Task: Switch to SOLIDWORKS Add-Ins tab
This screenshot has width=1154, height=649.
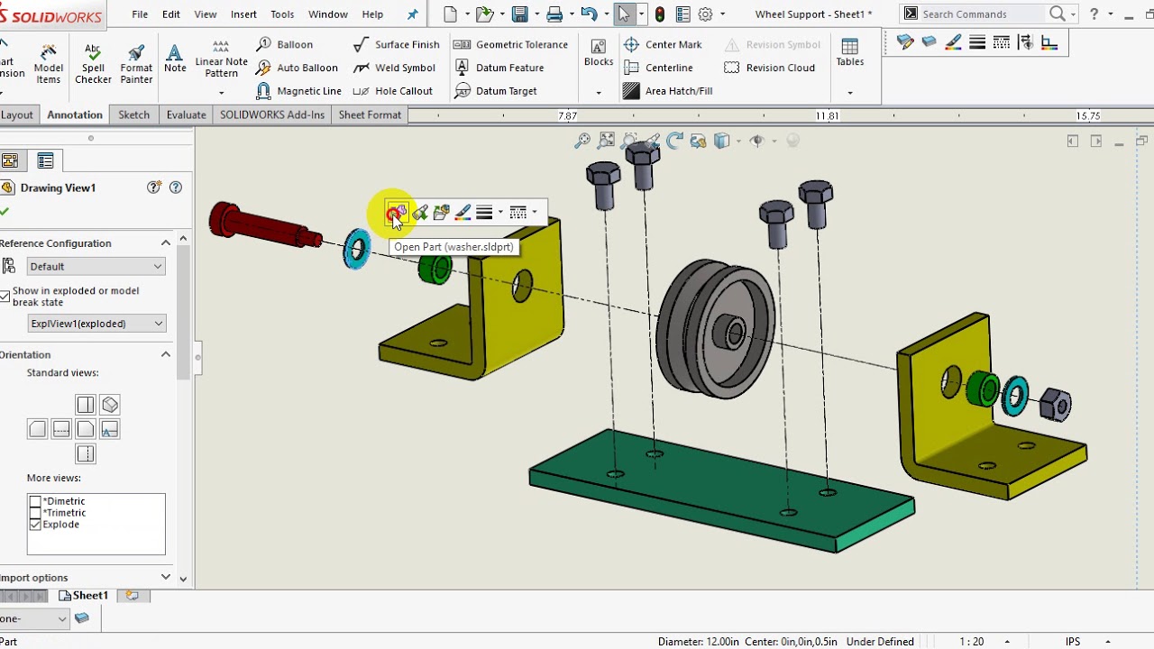Action: [x=272, y=114]
